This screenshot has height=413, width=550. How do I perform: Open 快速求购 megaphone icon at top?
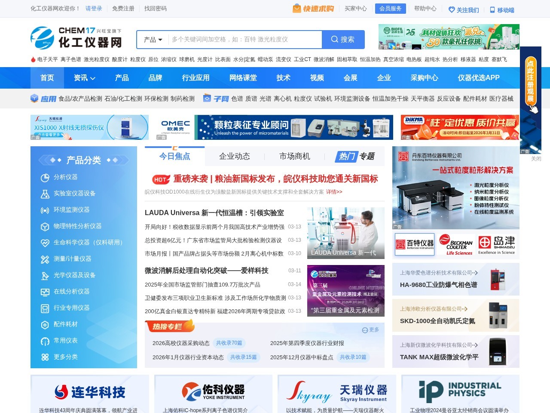click(297, 8)
